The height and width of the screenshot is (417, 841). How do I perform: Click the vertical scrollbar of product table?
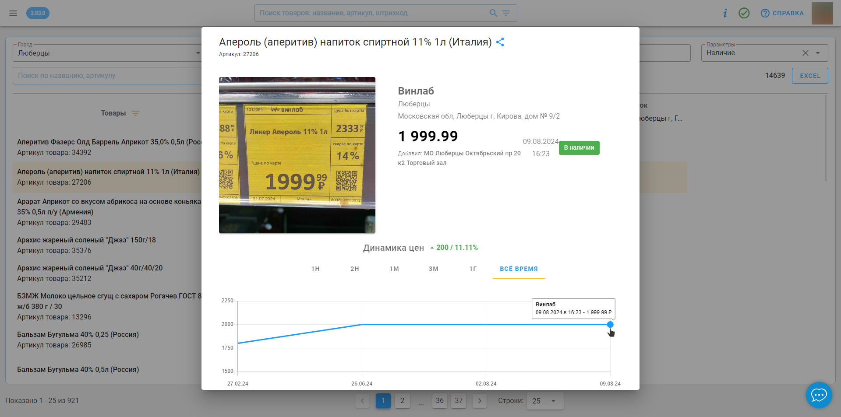click(826, 138)
